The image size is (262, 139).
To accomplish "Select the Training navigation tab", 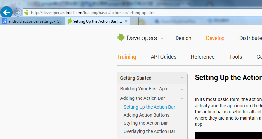I will [x=127, y=57].
